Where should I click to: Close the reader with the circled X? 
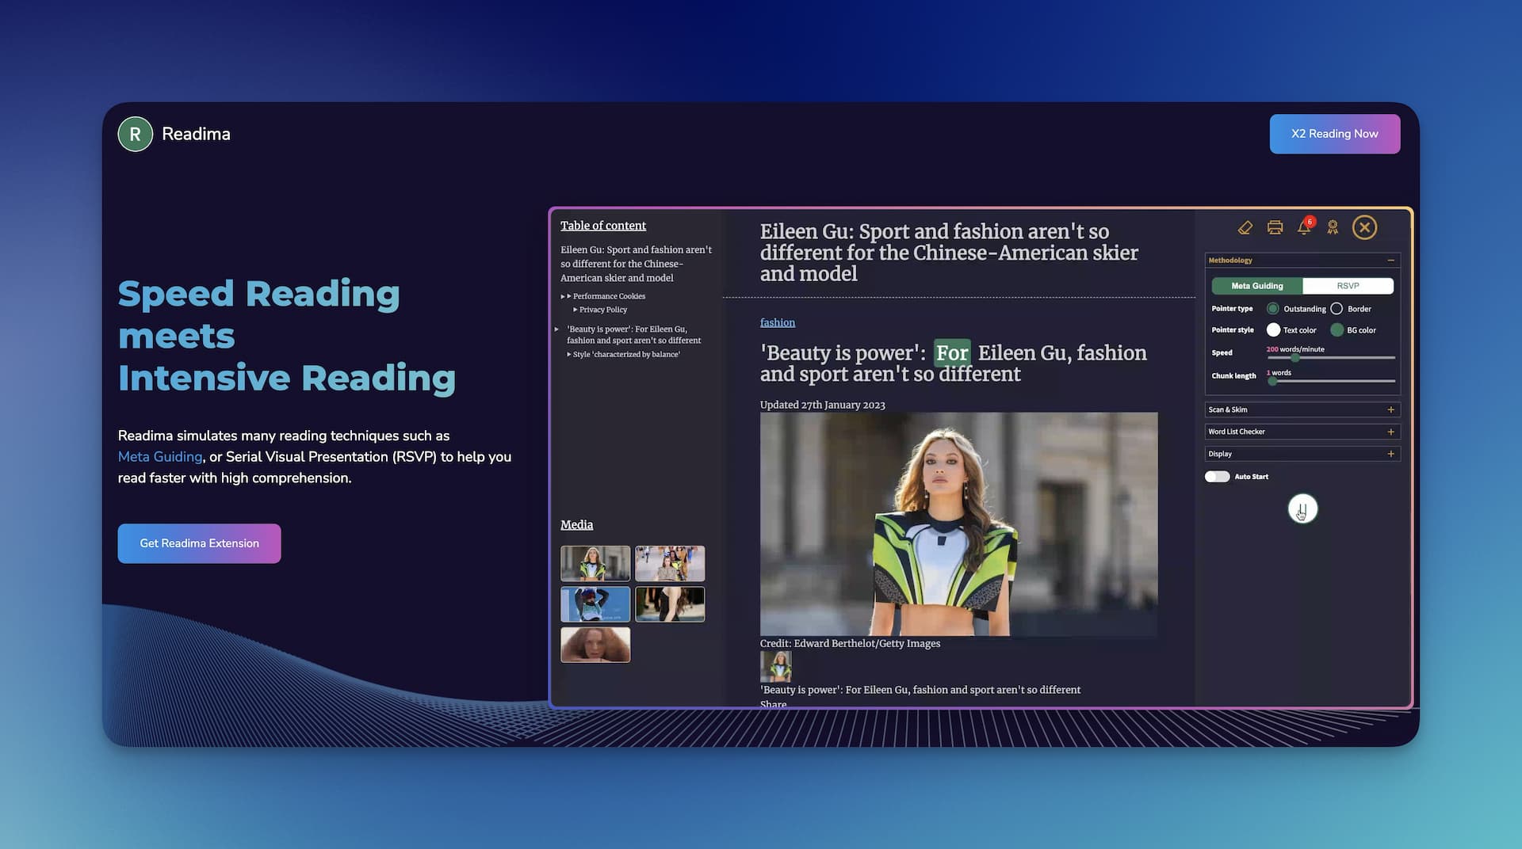pyautogui.click(x=1364, y=228)
